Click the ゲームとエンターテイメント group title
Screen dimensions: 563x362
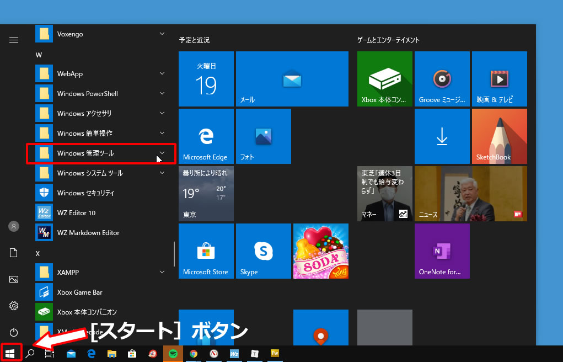pyautogui.click(x=388, y=40)
